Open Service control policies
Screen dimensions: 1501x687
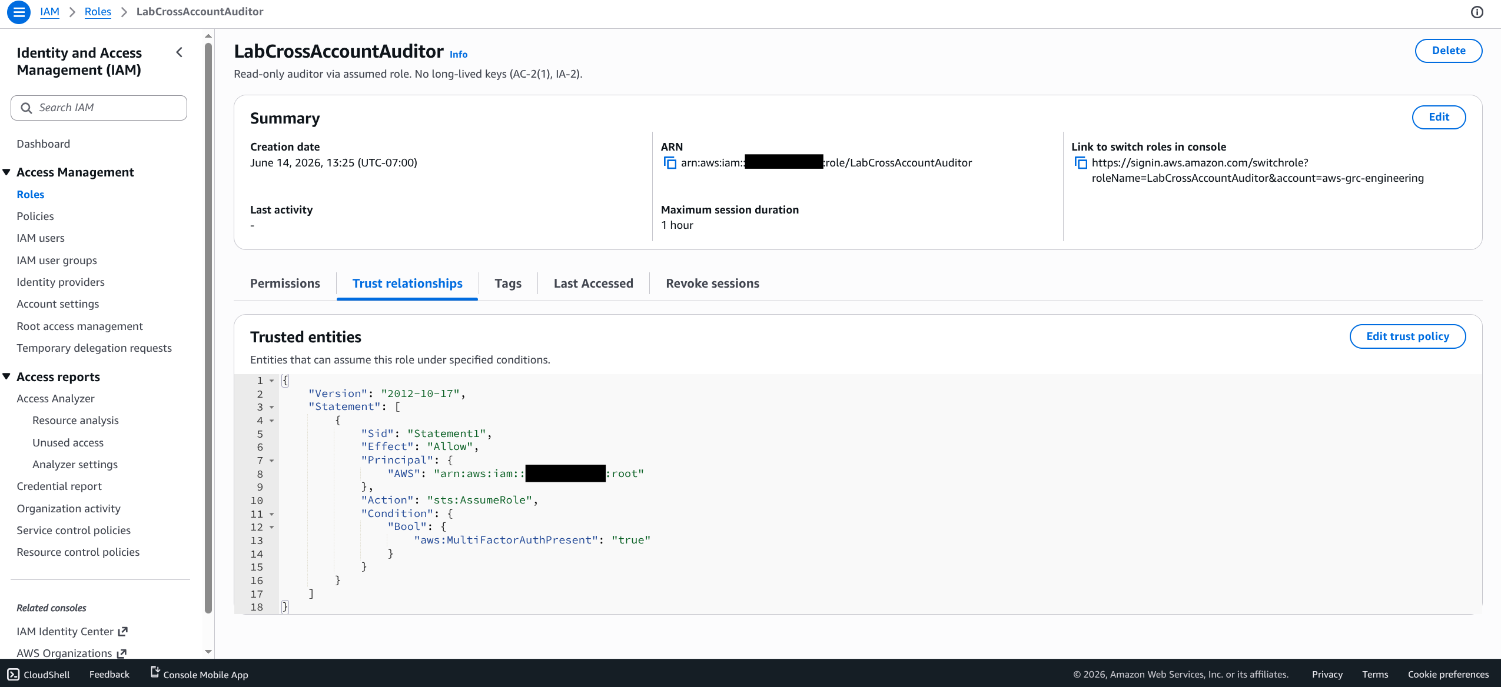click(x=74, y=530)
